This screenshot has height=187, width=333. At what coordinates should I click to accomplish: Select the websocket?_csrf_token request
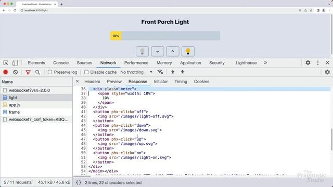click(36, 119)
